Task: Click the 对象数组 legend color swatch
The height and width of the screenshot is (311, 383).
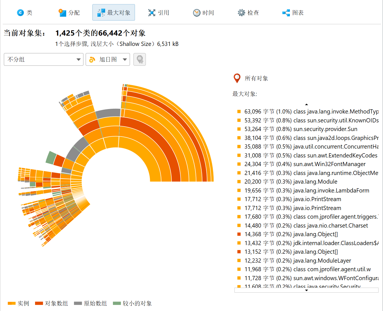Action: (39, 303)
